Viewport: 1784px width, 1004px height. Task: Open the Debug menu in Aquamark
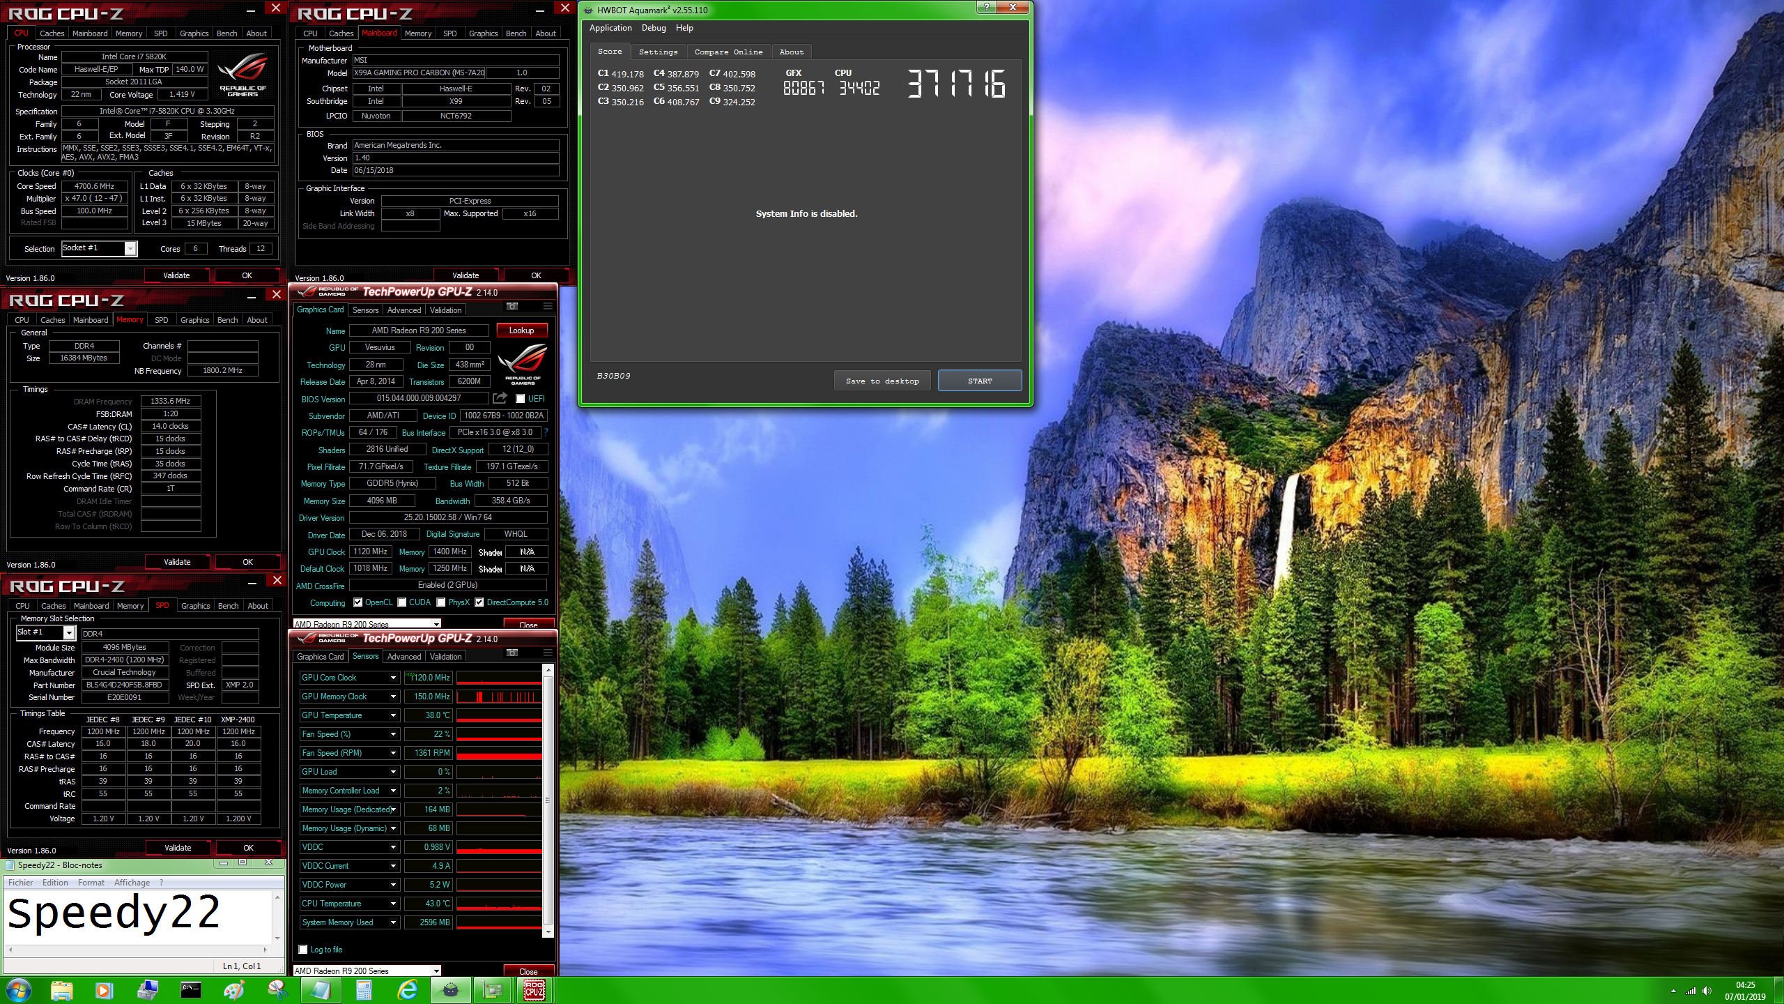pos(654,28)
